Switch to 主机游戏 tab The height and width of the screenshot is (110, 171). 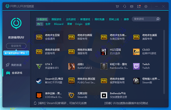point(71,19)
